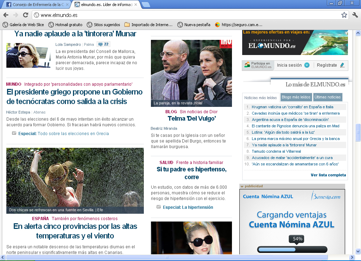Open Especial: La hipertensión link

[x=188, y=207]
